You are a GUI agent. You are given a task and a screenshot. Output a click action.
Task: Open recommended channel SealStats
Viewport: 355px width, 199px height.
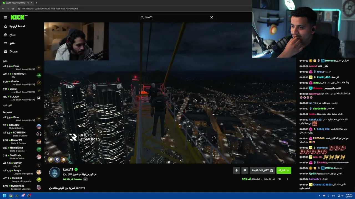coord(22,157)
